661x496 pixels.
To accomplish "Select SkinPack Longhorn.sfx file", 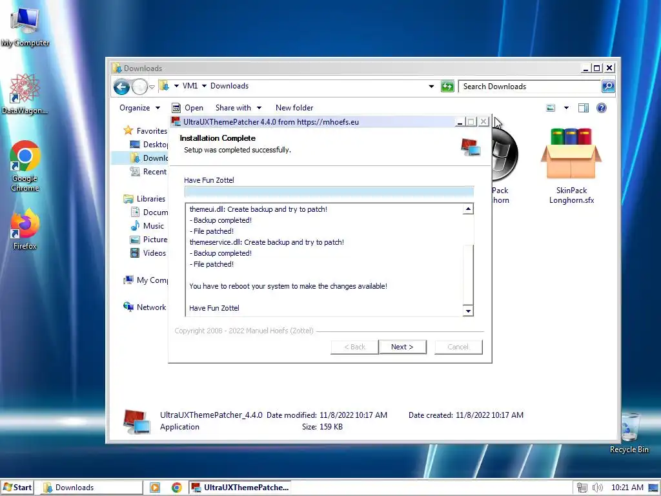I will [x=571, y=166].
